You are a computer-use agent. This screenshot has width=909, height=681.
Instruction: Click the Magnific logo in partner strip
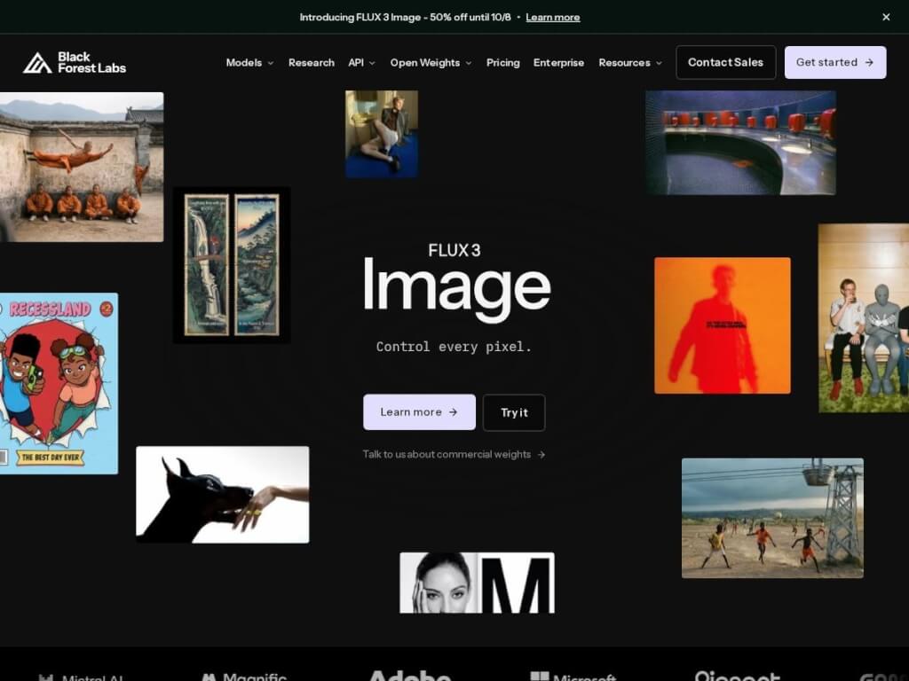click(244, 677)
